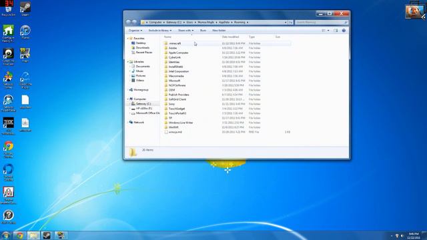Viewport: 427px width, 240px height.
Task: Click Computer in the address breadcrumb
Action: (x=155, y=22)
